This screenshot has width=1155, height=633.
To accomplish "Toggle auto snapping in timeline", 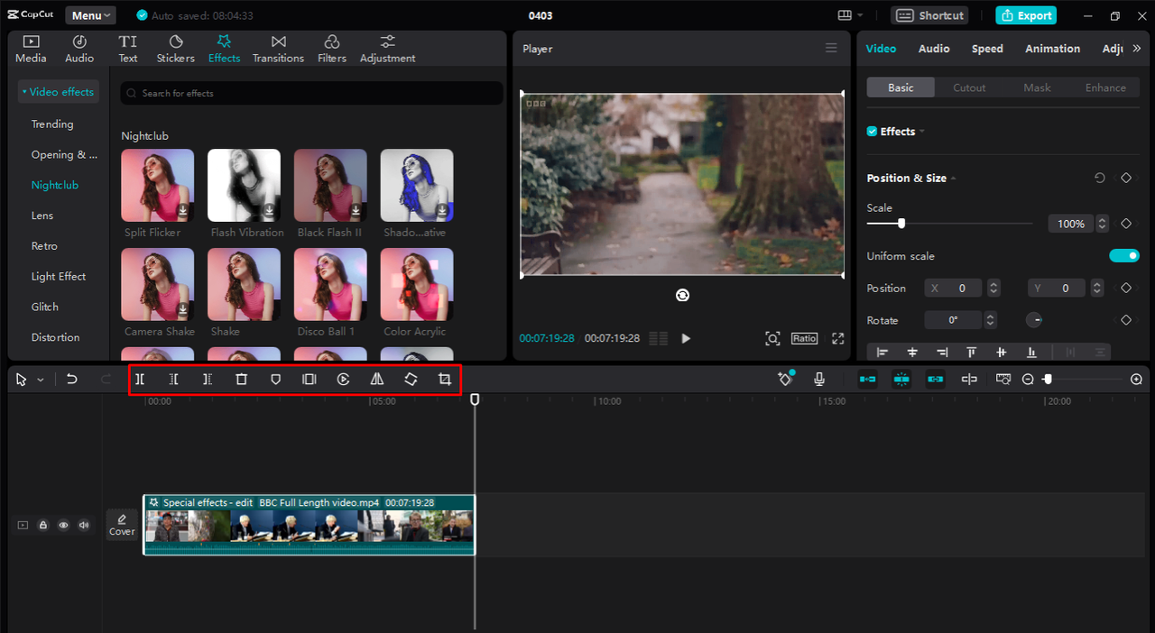I will (x=901, y=380).
